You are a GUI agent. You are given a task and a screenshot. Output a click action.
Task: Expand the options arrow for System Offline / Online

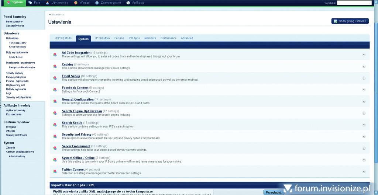click(364, 160)
